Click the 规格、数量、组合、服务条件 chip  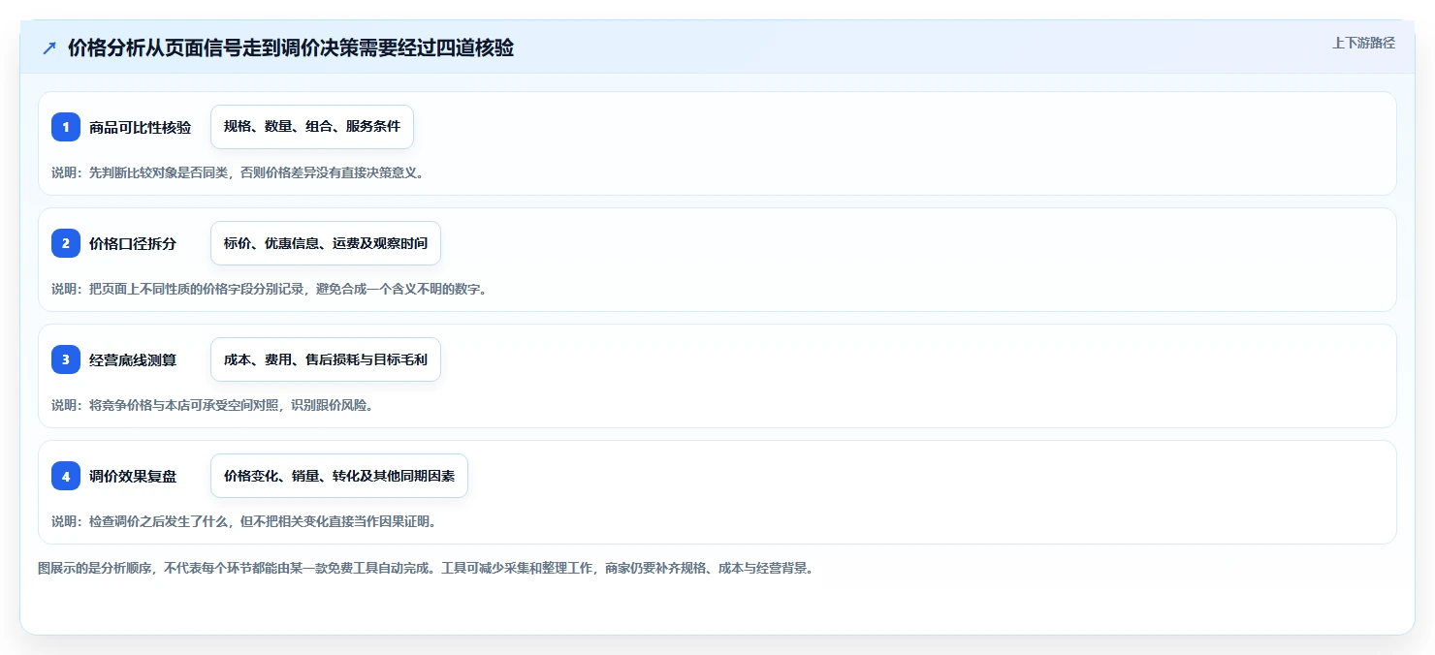(x=312, y=127)
